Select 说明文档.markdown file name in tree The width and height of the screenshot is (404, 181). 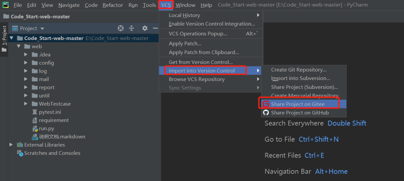tap(62, 137)
